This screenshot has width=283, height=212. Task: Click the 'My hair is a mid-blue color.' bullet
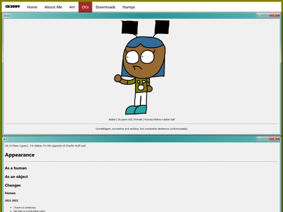pyautogui.click(x=29, y=211)
